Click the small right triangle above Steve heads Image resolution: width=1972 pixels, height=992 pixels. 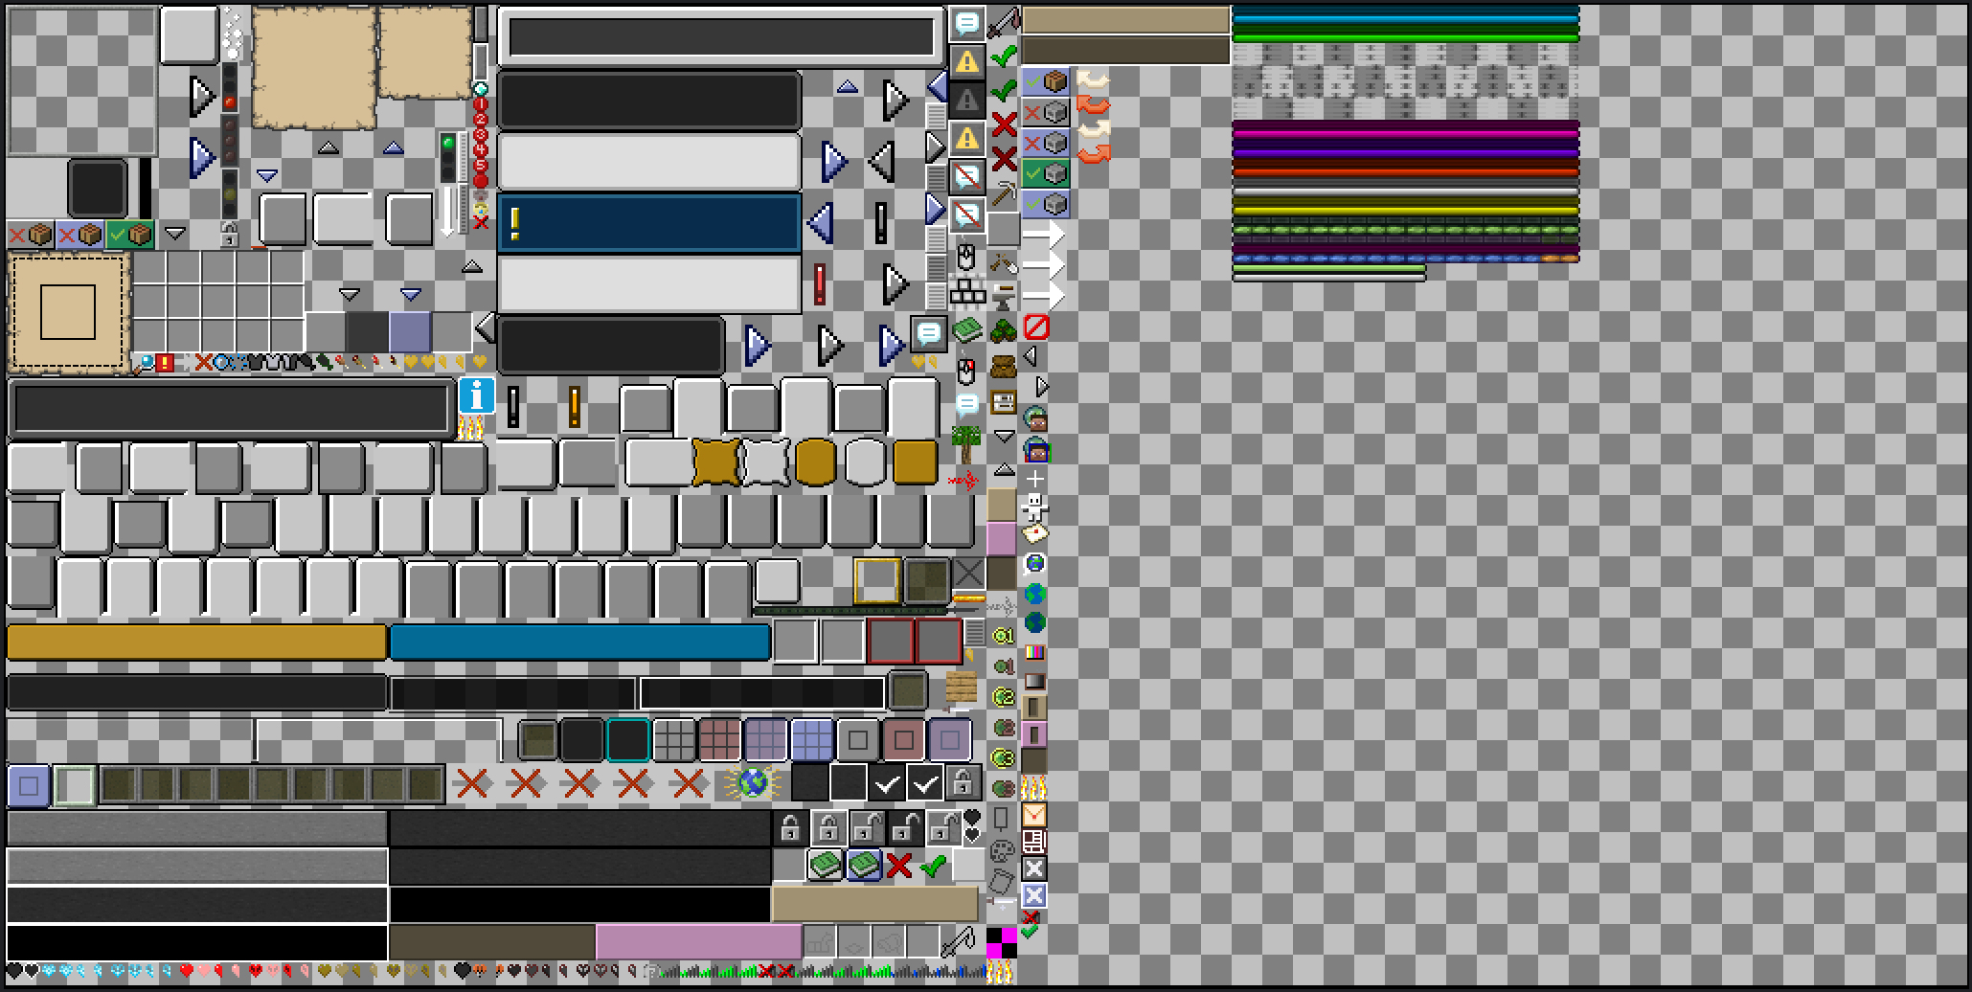tap(1042, 387)
